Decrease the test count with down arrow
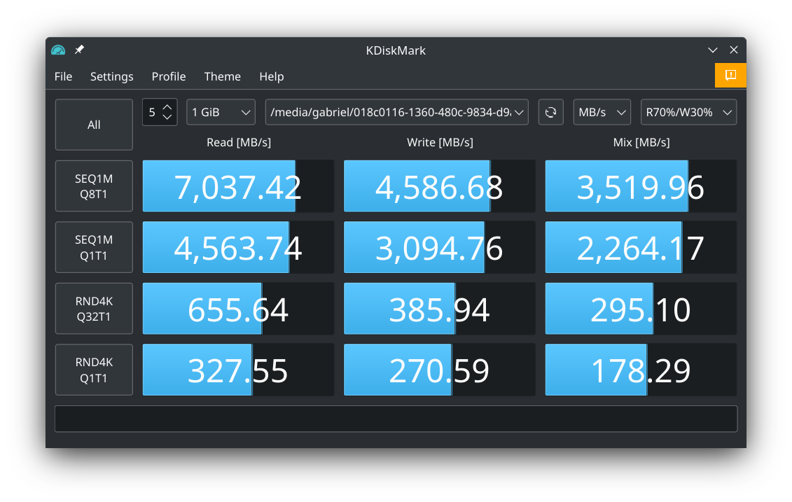Viewport: 792px width, 502px height. (167, 118)
